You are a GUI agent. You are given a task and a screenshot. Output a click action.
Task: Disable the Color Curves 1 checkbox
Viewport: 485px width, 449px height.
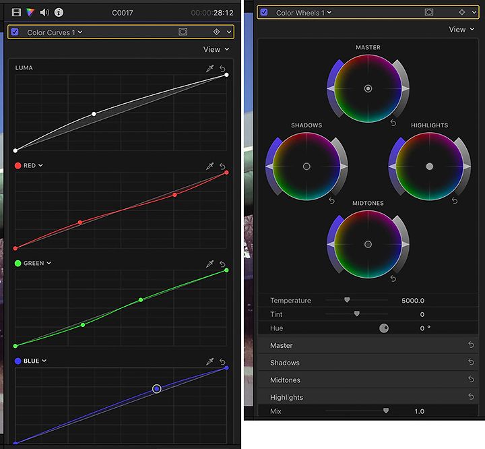pyautogui.click(x=15, y=32)
